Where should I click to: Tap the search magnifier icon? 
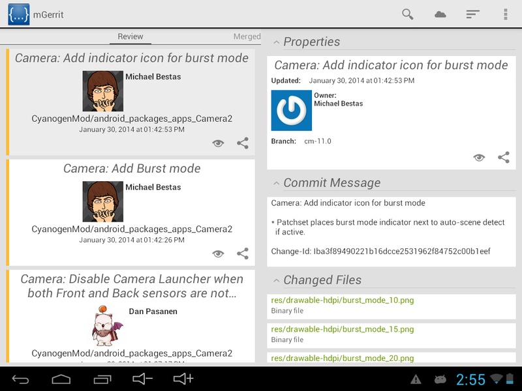pyautogui.click(x=407, y=14)
